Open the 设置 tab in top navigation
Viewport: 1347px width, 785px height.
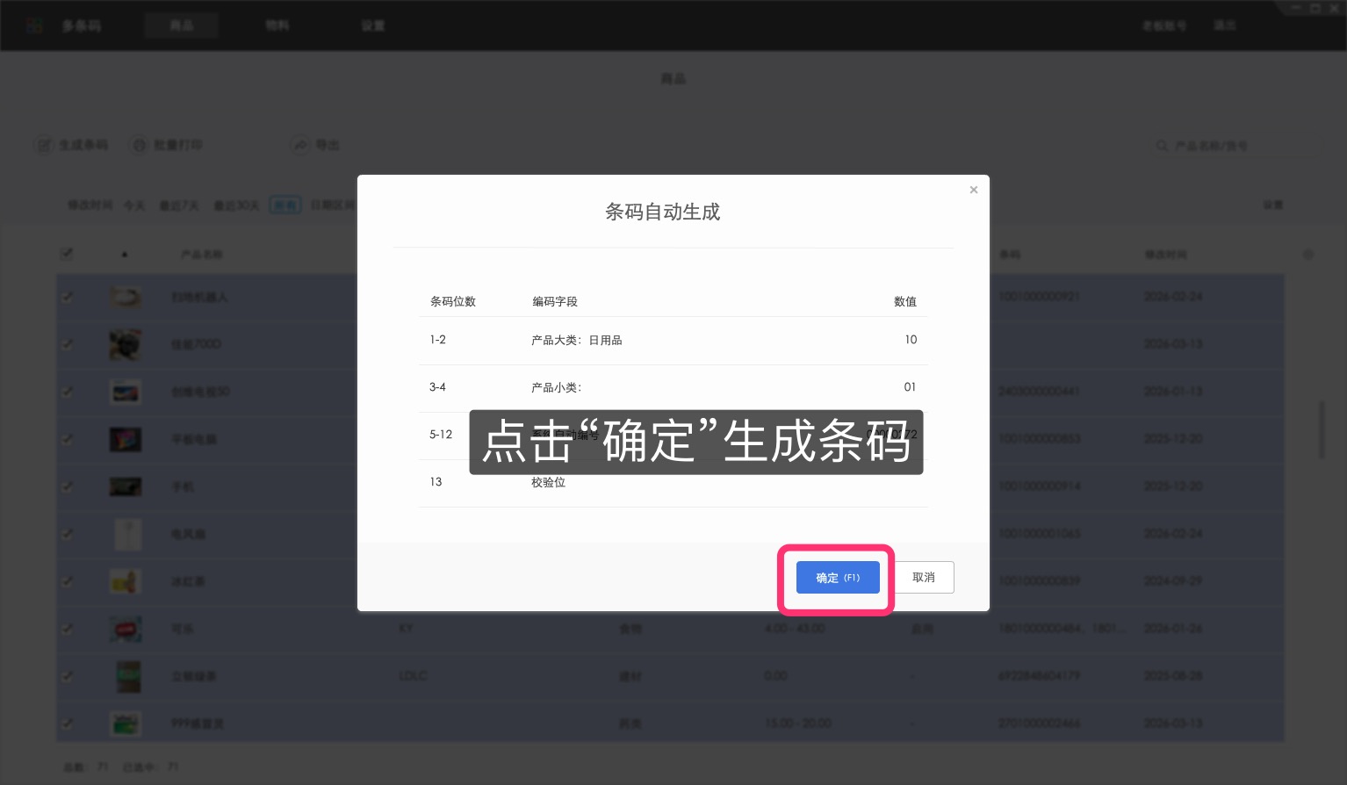point(372,25)
